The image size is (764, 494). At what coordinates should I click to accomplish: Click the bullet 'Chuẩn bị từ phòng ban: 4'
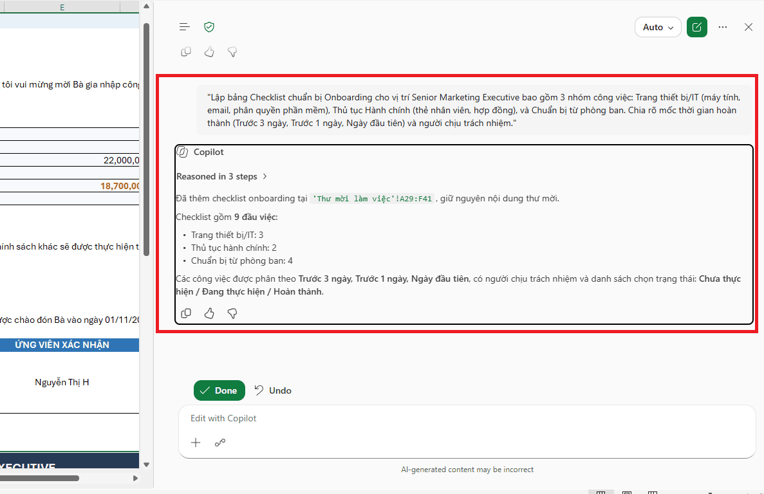click(241, 261)
